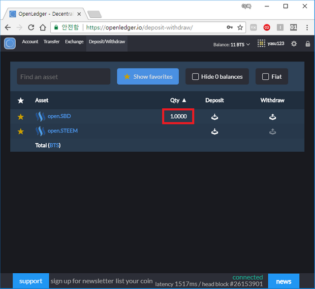Viewport: 315px width, 289px height.
Task: Click the star column header icon
Action: point(21,100)
